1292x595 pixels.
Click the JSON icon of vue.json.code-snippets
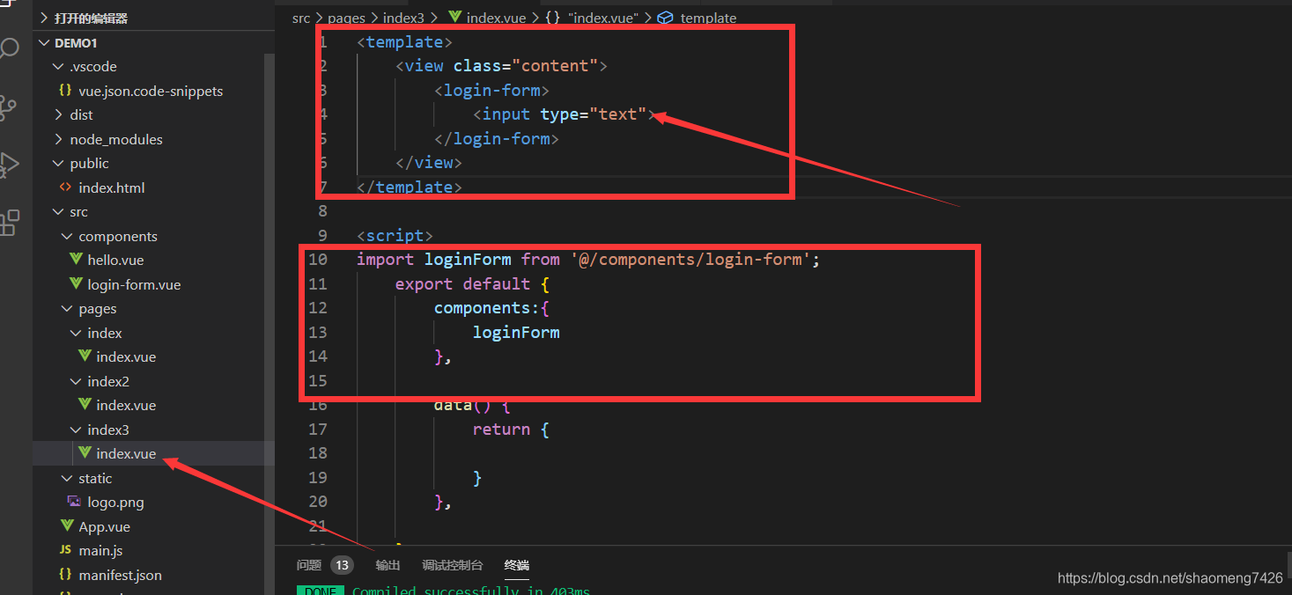[x=65, y=91]
